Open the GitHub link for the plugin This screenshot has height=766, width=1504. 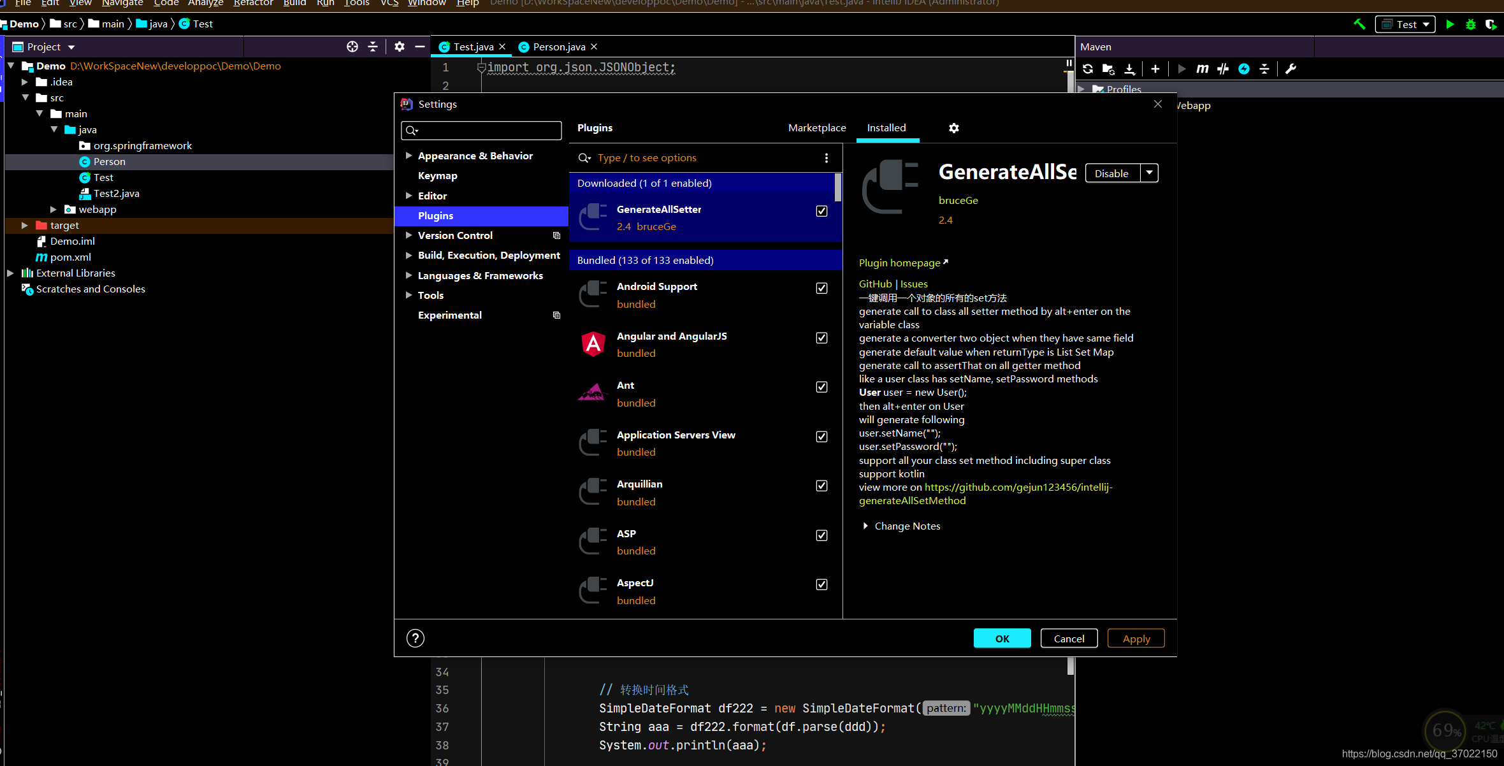pyautogui.click(x=875, y=284)
